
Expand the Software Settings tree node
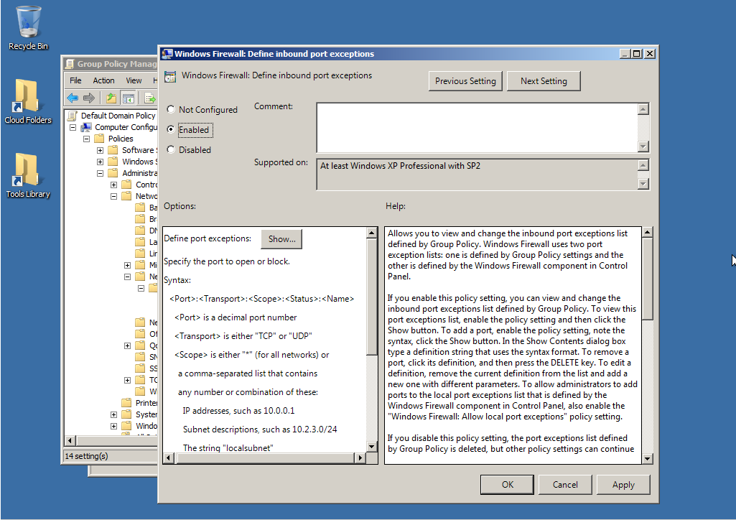[x=100, y=149]
